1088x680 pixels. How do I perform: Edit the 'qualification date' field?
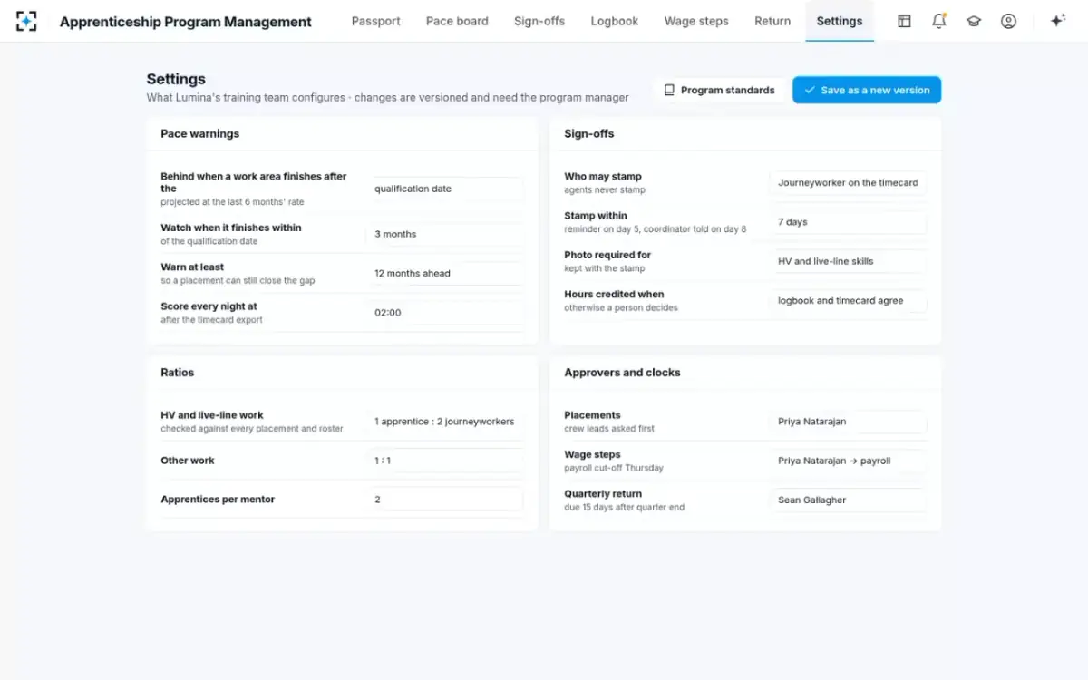coord(445,189)
